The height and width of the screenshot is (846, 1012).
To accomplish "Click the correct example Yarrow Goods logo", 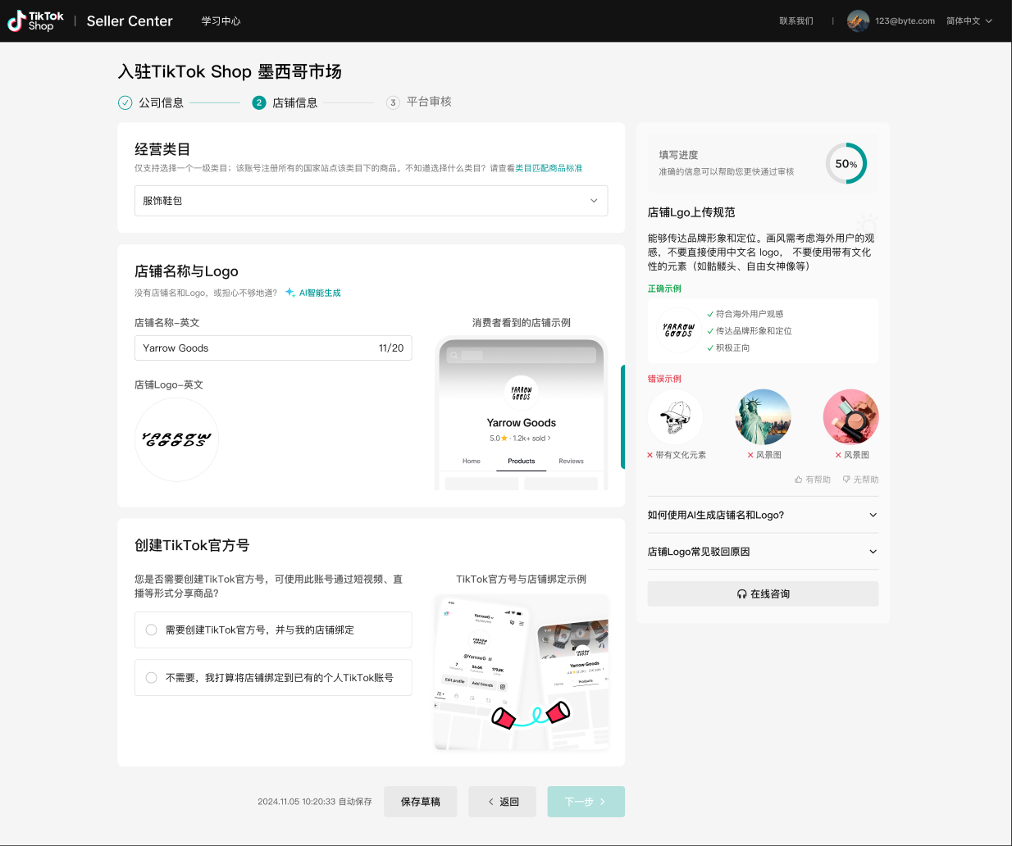I will [678, 330].
